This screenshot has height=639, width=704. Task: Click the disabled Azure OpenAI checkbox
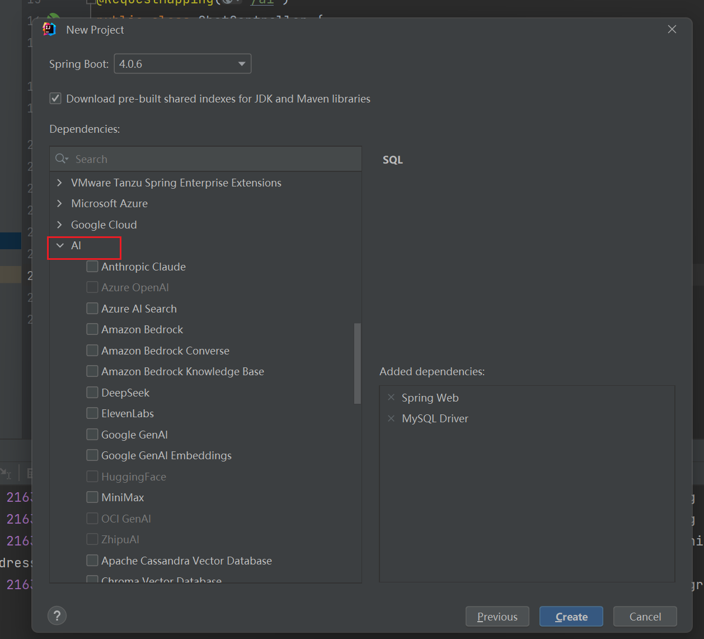coord(92,287)
